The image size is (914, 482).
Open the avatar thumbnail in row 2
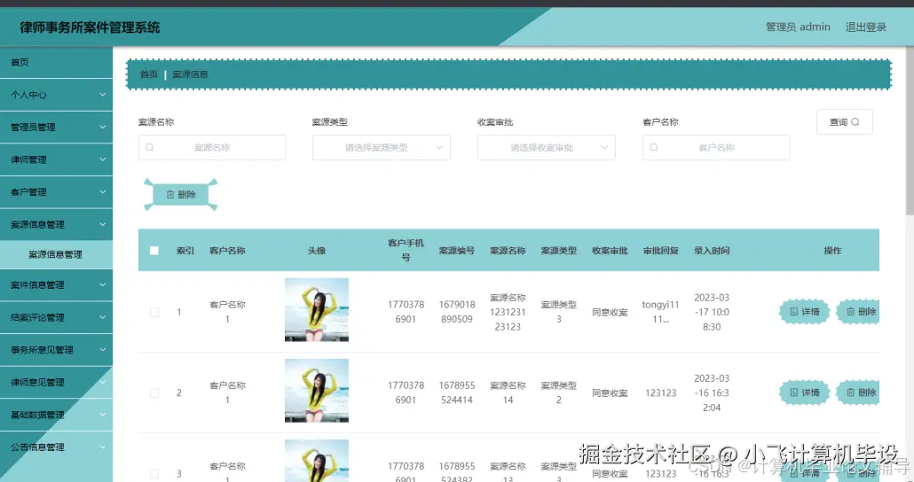pyautogui.click(x=317, y=391)
